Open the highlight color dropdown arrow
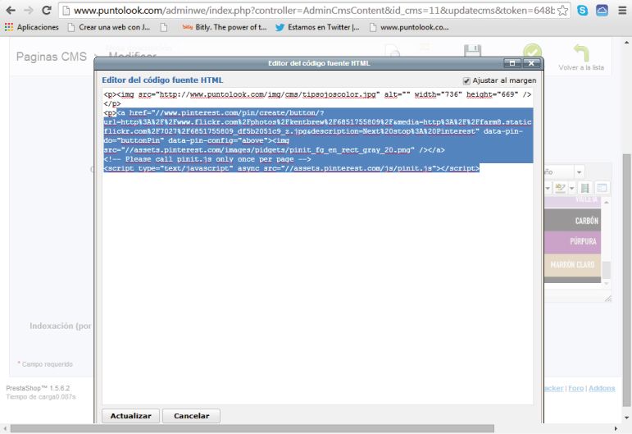632x434 pixels. (571, 188)
